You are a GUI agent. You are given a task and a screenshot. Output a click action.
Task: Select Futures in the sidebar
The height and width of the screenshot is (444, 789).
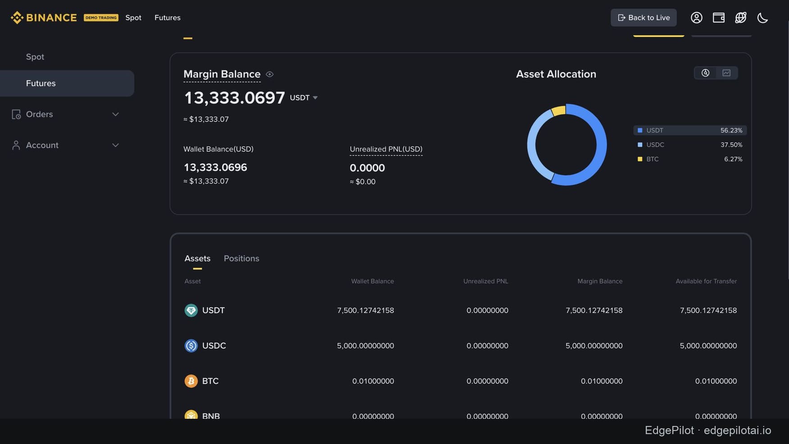[67, 83]
